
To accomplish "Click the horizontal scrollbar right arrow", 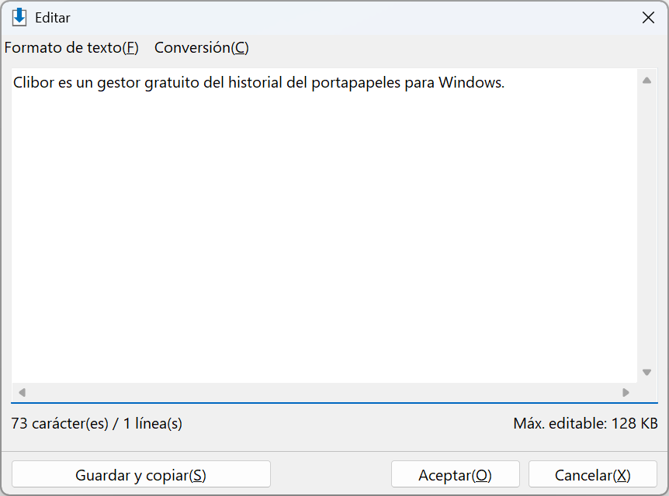I will click(626, 392).
